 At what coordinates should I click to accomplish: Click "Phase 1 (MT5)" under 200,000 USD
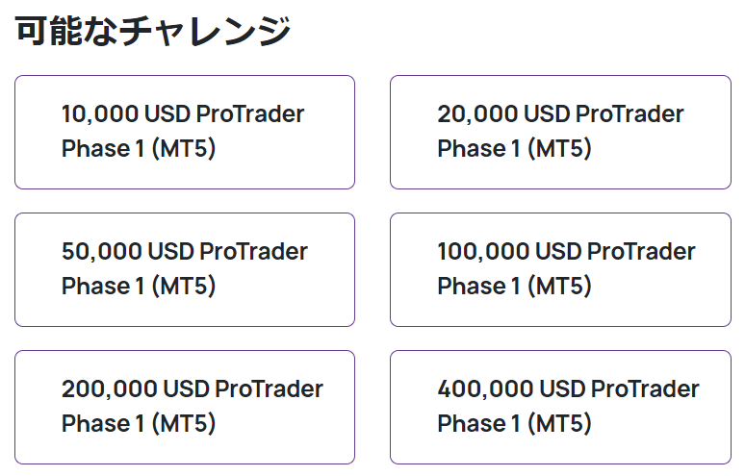point(139,424)
